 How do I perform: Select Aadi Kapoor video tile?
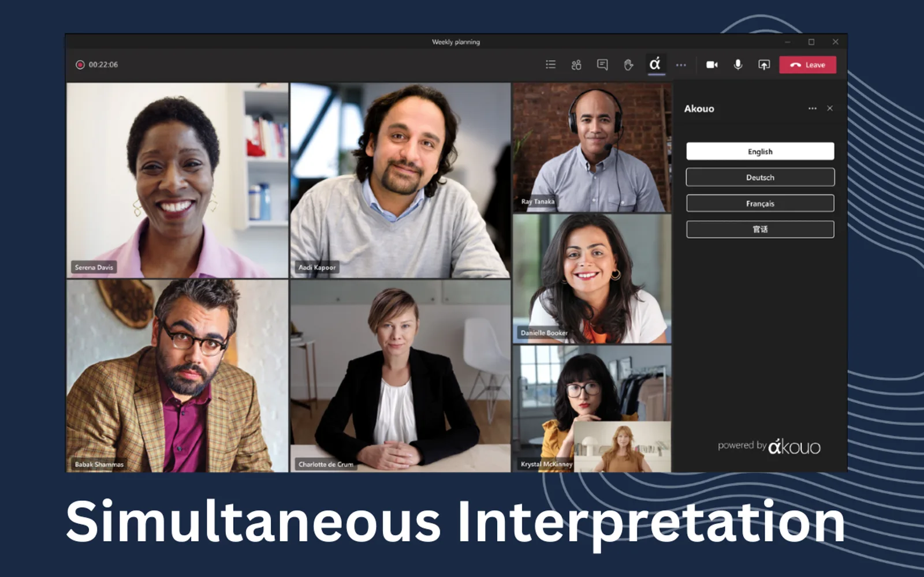tap(400, 180)
